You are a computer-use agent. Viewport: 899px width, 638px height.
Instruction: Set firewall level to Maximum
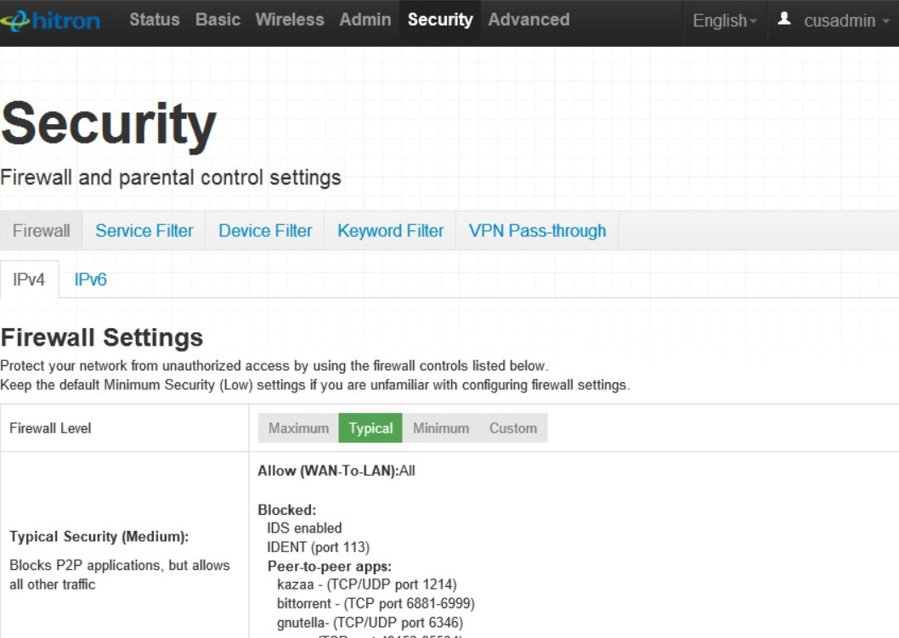298,428
